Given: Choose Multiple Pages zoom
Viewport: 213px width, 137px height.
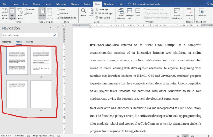Looking at the screenshot, I should [104, 13].
